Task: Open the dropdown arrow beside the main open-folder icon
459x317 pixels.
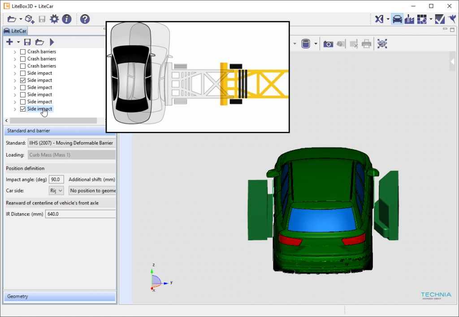Action: coord(21,19)
